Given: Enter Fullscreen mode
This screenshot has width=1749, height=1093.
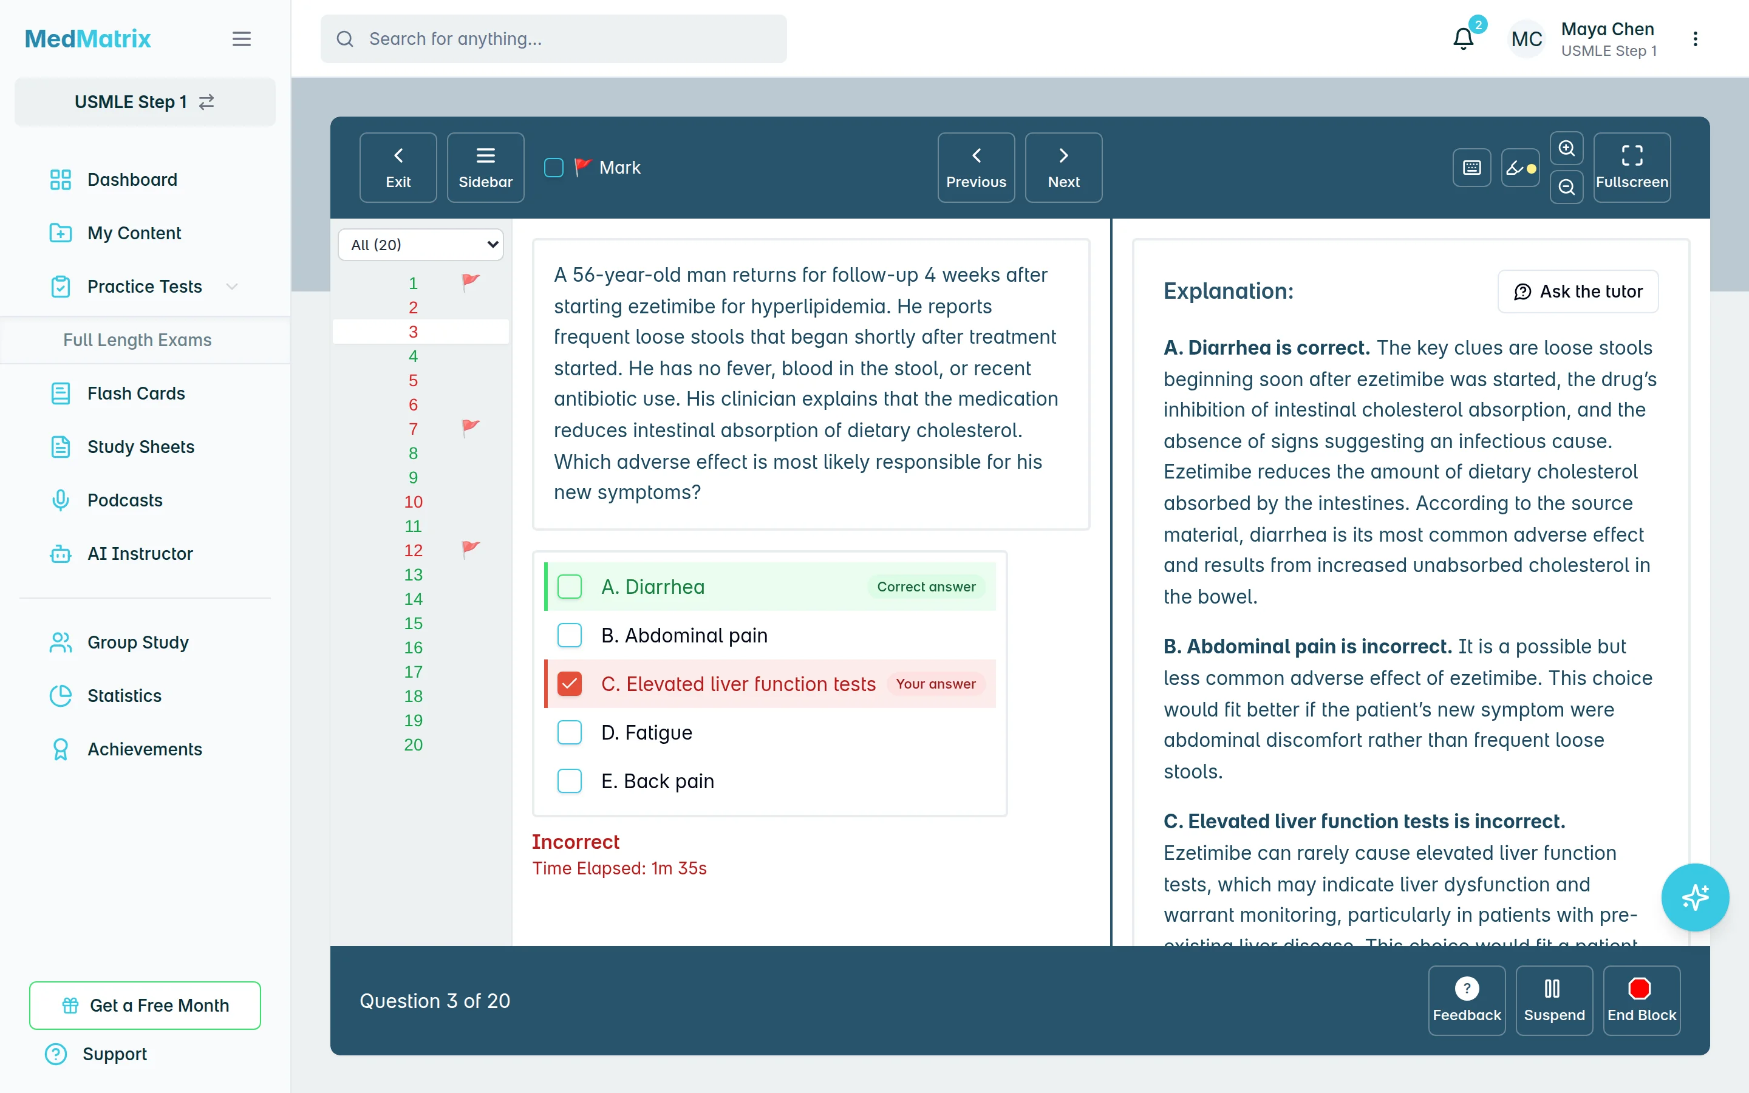Looking at the screenshot, I should 1632,168.
